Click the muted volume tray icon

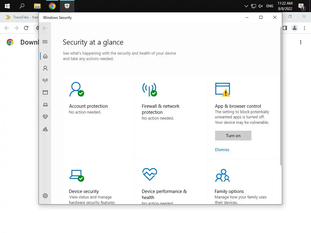pos(261,6)
